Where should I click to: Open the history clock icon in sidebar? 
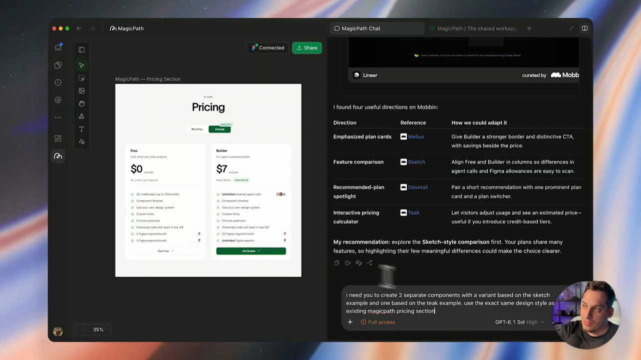click(58, 82)
